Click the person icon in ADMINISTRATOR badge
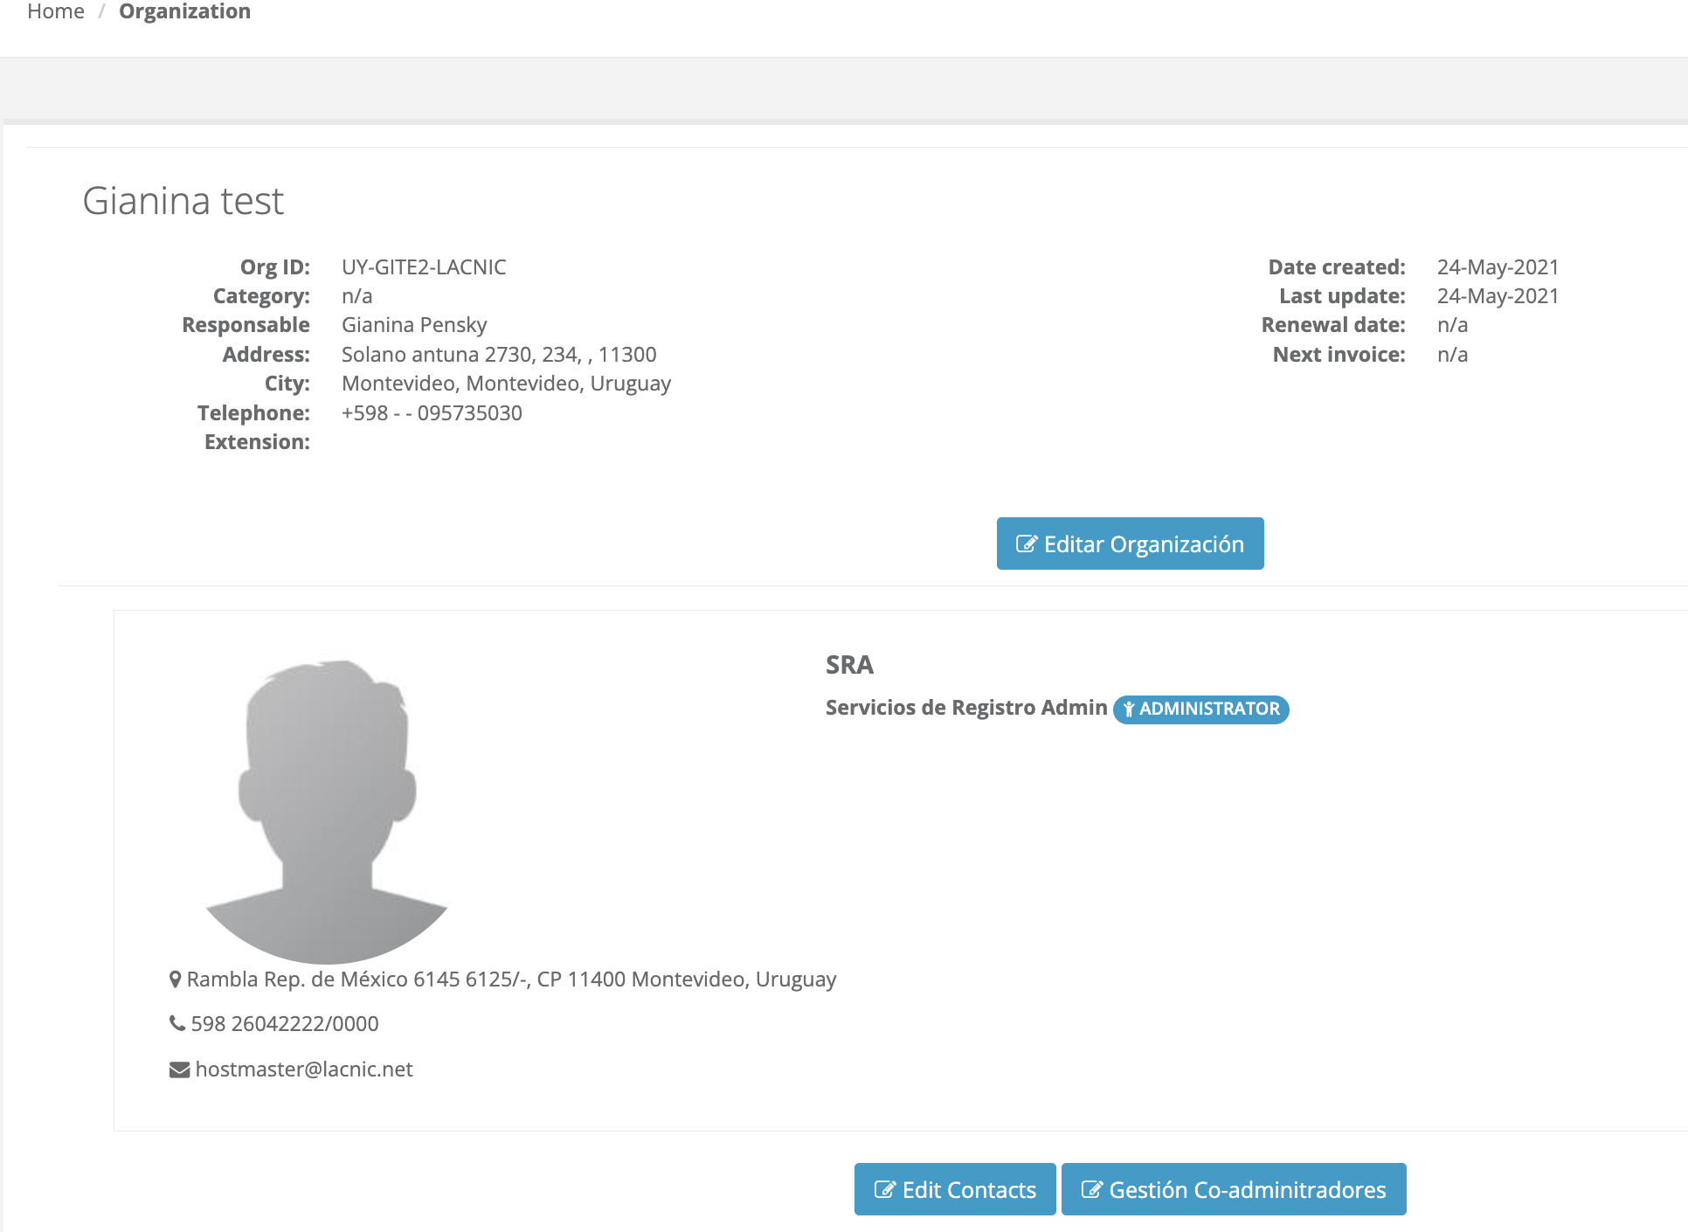 (x=1128, y=709)
